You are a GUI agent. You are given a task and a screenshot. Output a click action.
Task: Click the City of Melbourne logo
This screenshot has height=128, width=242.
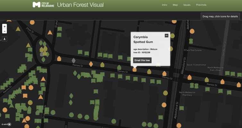[x=43, y=5]
